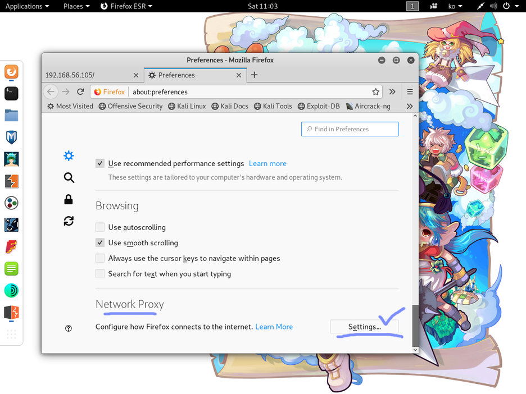
Task: Launch Burp Suite from the dock
Action: click(11, 181)
